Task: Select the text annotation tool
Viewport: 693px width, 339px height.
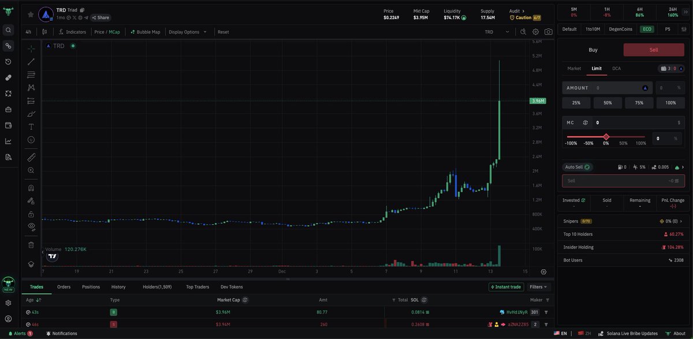Action: point(31,127)
